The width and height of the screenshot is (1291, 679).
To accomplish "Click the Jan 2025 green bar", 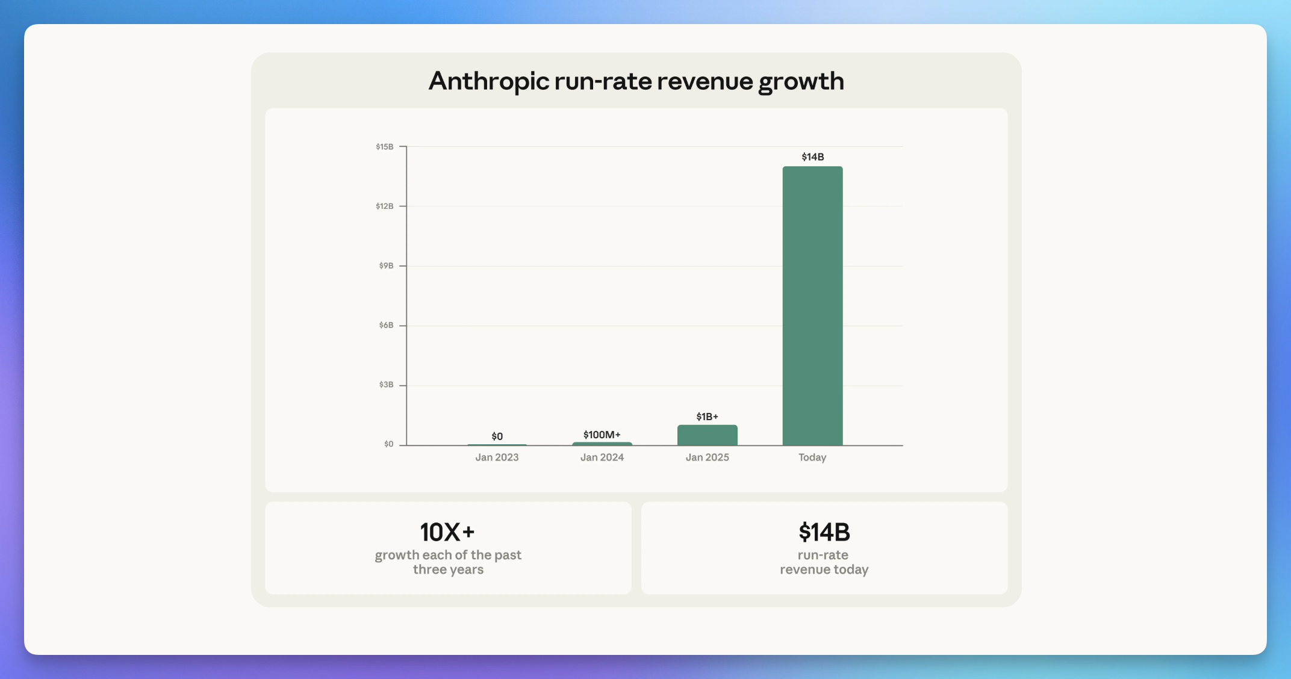I will (x=707, y=435).
